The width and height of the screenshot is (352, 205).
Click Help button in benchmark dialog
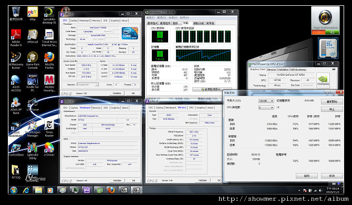point(307,176)
